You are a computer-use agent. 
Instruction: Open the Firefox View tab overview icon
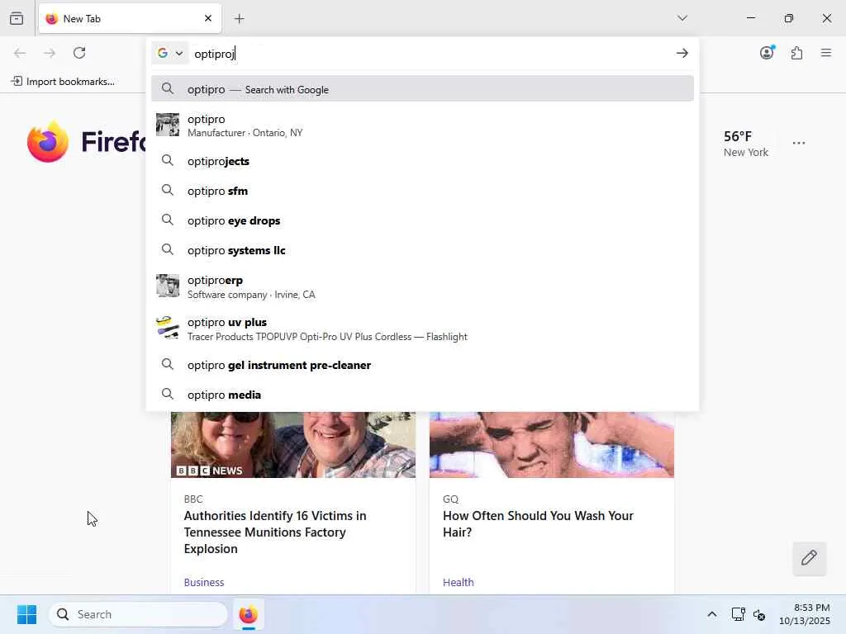click(17, 18)
